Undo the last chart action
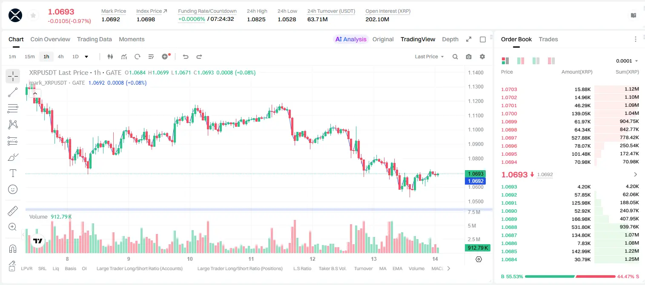This screenshot has width=645, height=285. click(186, 57)
